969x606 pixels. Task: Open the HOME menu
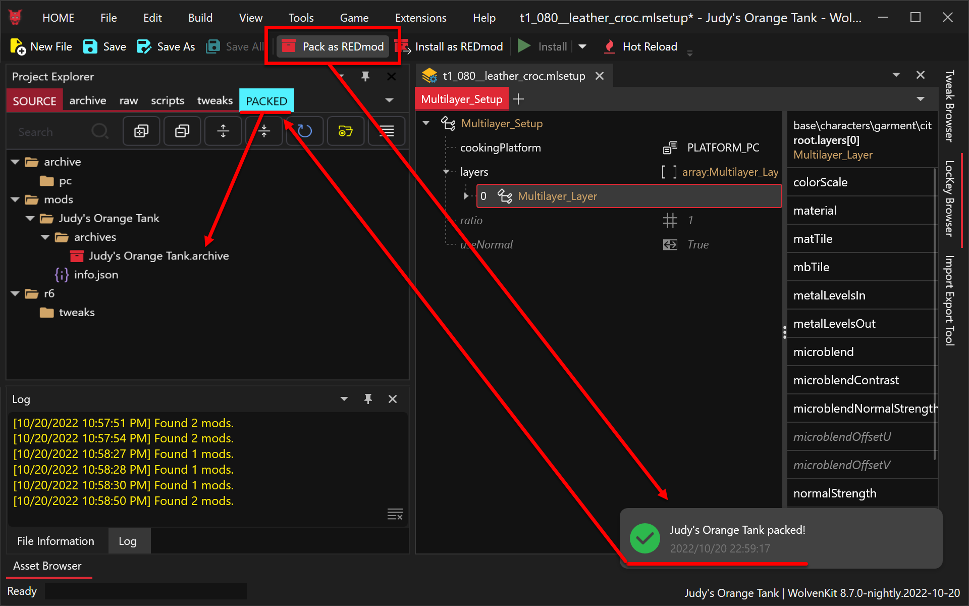(58, 18)
